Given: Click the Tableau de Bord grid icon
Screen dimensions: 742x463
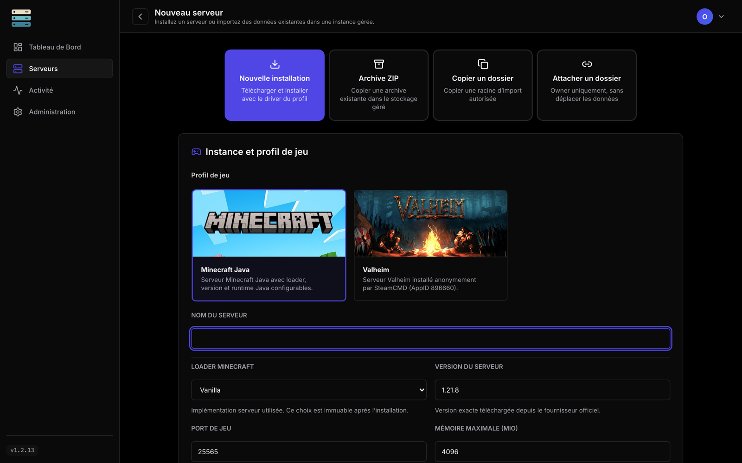Looking at the screenshot, I should [18, 47].
